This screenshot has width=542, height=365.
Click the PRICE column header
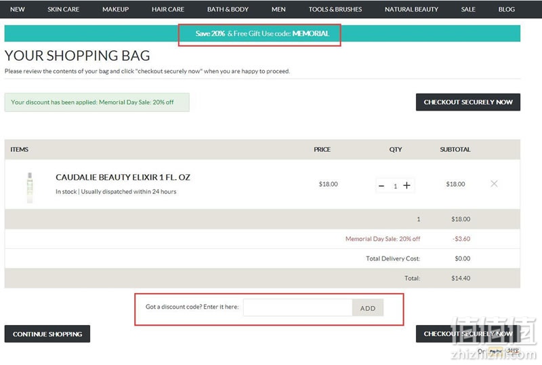[322, 150]
